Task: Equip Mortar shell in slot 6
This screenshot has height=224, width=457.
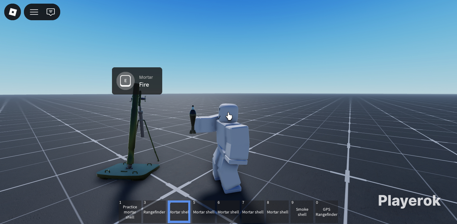Action: point(228,212)
